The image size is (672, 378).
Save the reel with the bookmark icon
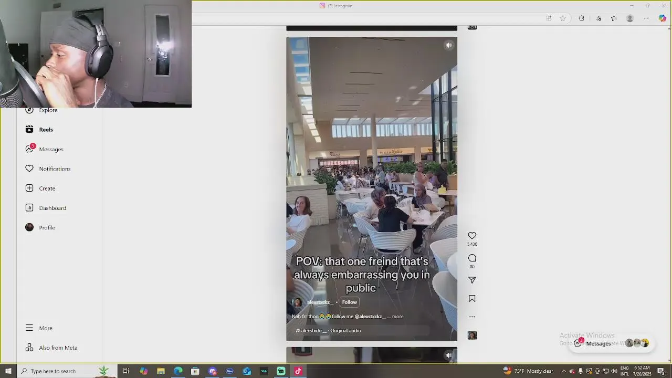[472, 299]
